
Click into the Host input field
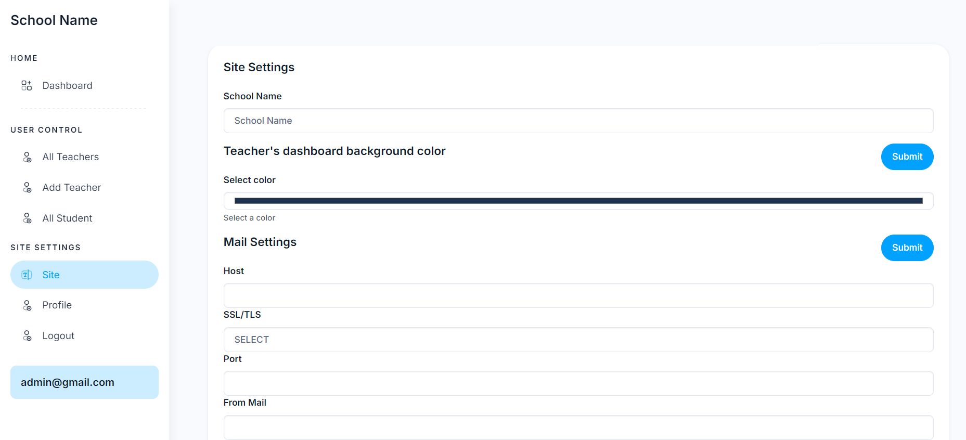coord(578,295)
